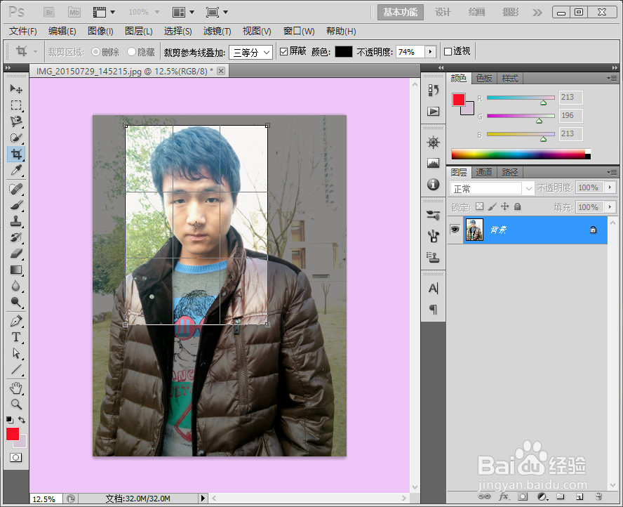Toggle lock all
The width and height of the screenshot is (623, 507).
(517, 206)
